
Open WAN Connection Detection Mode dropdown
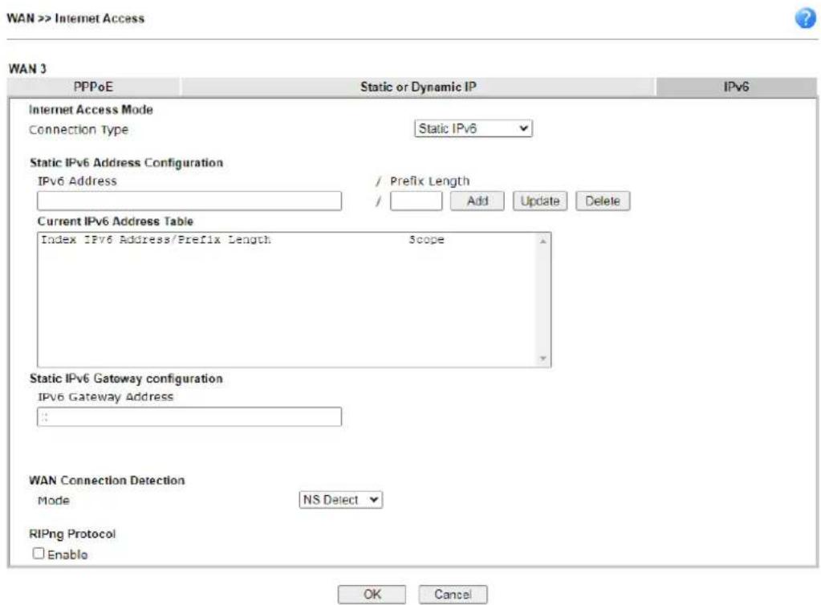point(340,500)
